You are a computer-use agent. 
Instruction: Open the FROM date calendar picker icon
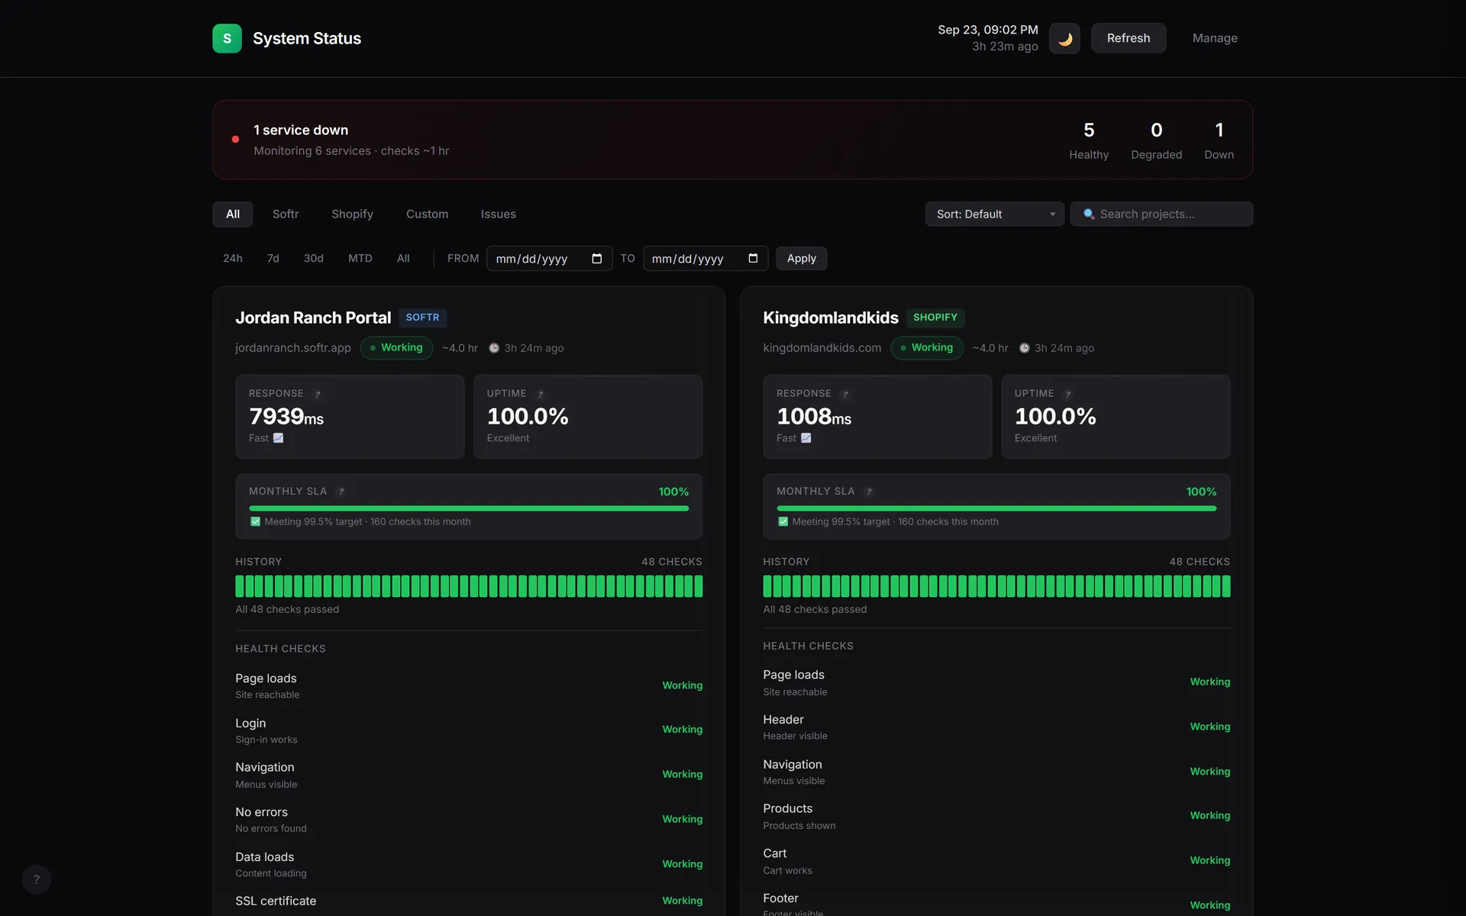click(597, 259)
